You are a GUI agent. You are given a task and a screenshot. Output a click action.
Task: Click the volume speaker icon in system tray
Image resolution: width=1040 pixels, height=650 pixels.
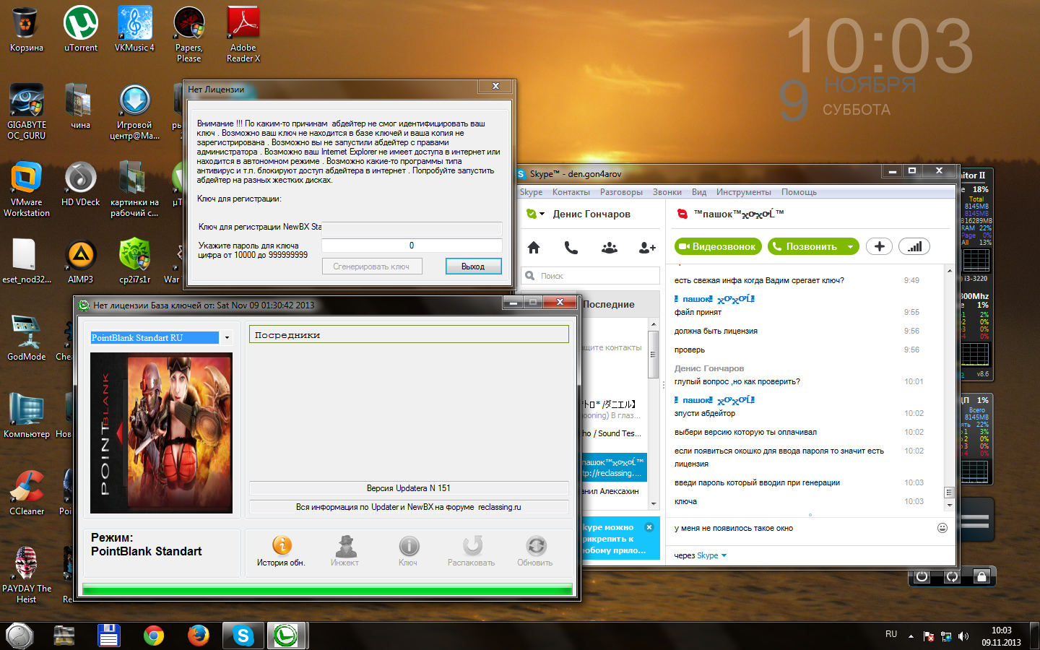[x=963, y=636]
